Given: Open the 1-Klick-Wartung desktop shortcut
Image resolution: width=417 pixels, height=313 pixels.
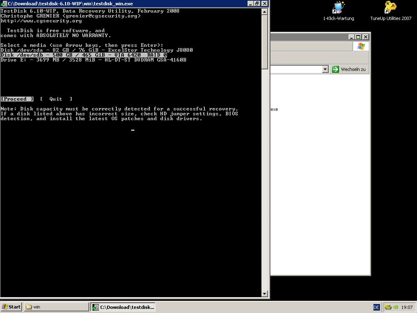Looking at the screenshot, I should point(338,11).
